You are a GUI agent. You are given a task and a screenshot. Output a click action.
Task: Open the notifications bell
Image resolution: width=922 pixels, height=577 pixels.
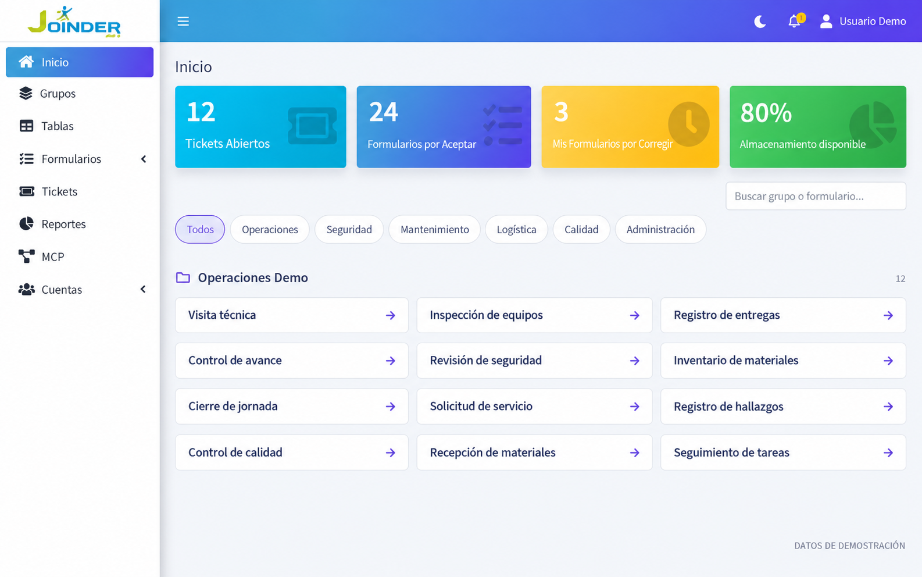coord(794,22)
